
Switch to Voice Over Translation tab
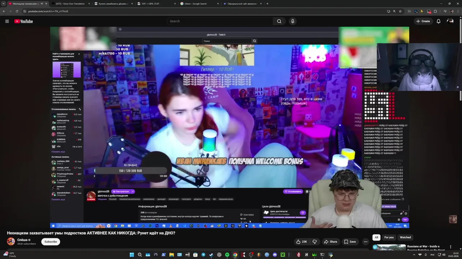[x=71, y=4]
